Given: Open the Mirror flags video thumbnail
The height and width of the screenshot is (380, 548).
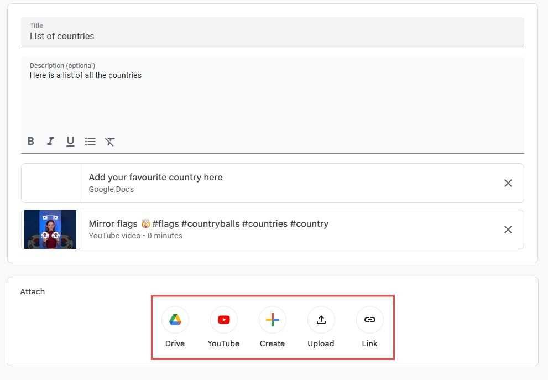Looking at the screenshot, I should 50,230.
